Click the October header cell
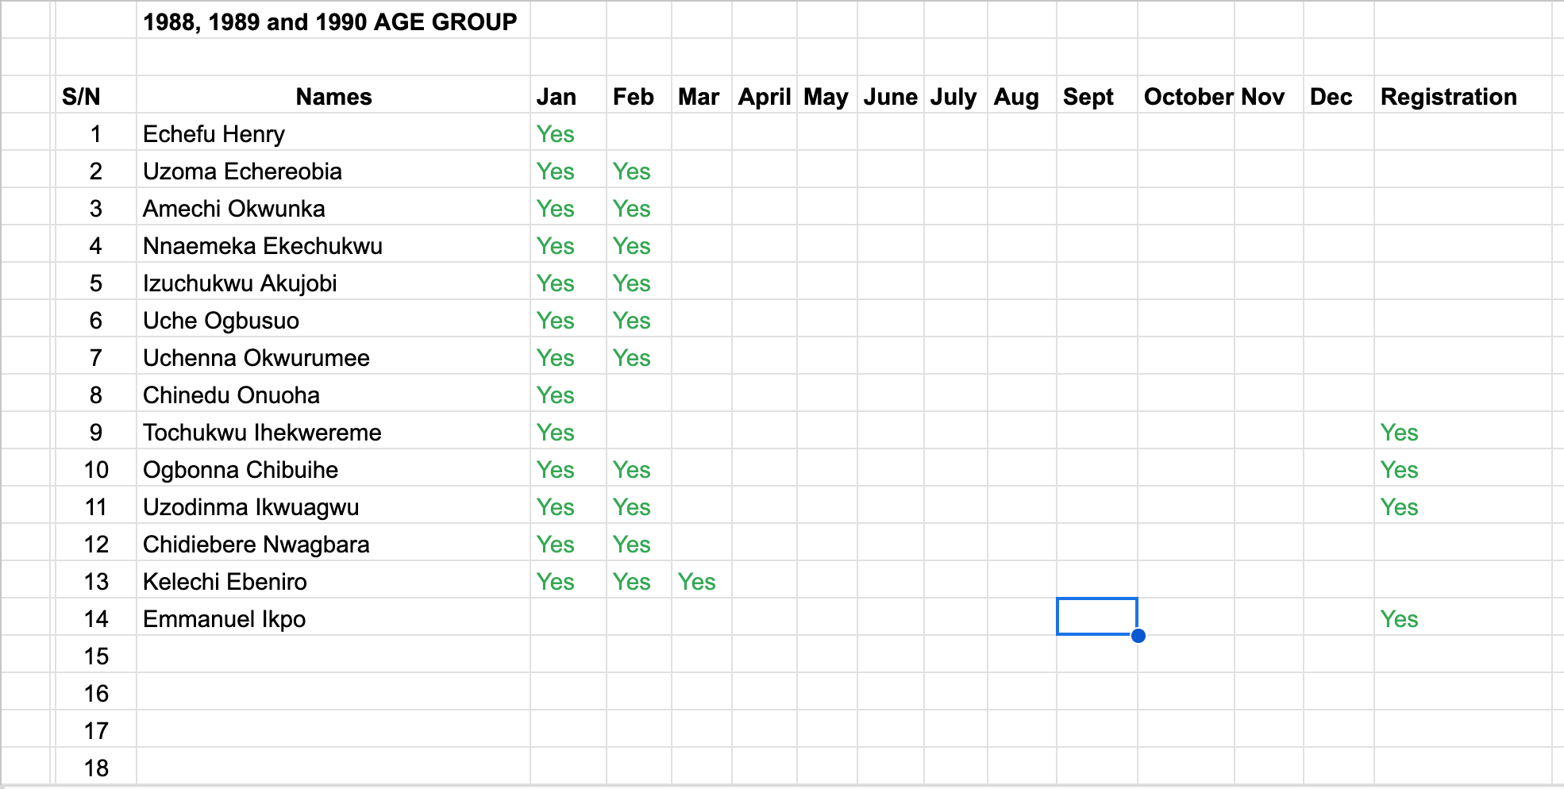Screen dimensions: 1564x789 1186,97
